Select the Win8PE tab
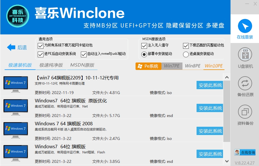259x166 pixels. 193,66
